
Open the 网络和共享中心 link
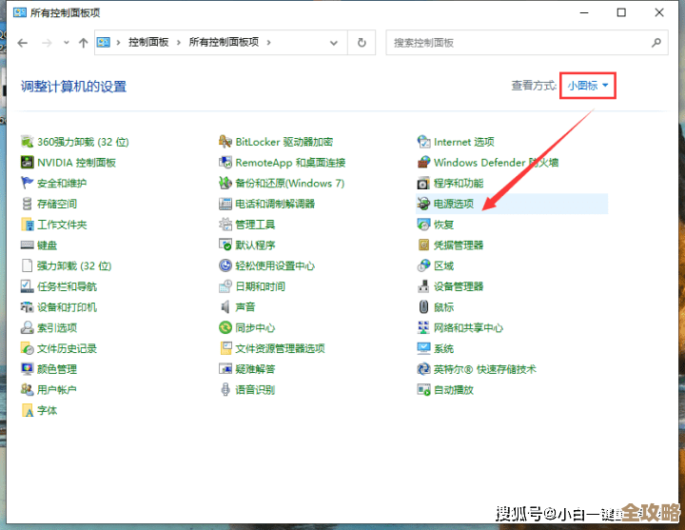point(468,328)
